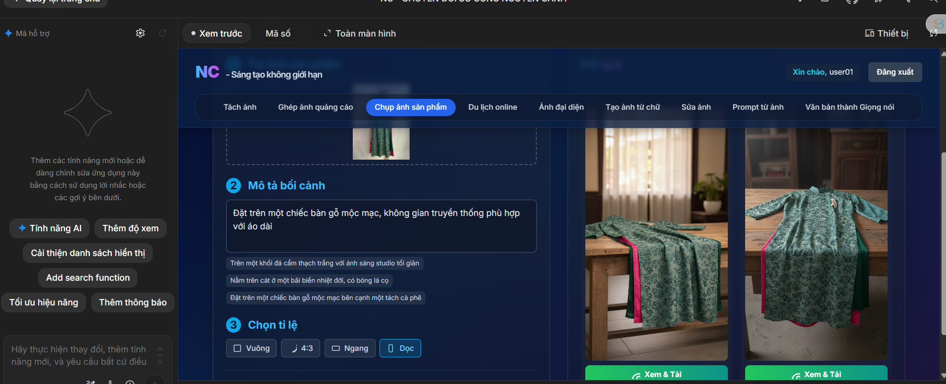Click the Tính năng AI suggestion
This screenshot has width=946, height=384.
[50, 228]
